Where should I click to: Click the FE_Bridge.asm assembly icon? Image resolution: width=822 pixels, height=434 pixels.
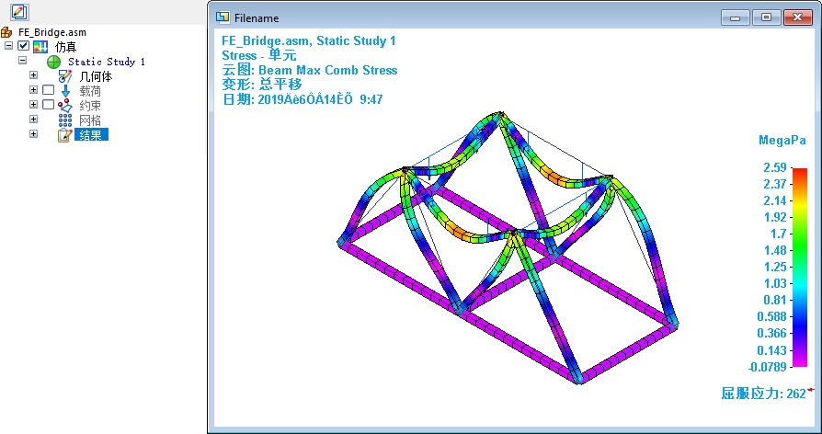[x=7, y=32]
